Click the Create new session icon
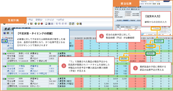 click(70, 24)
